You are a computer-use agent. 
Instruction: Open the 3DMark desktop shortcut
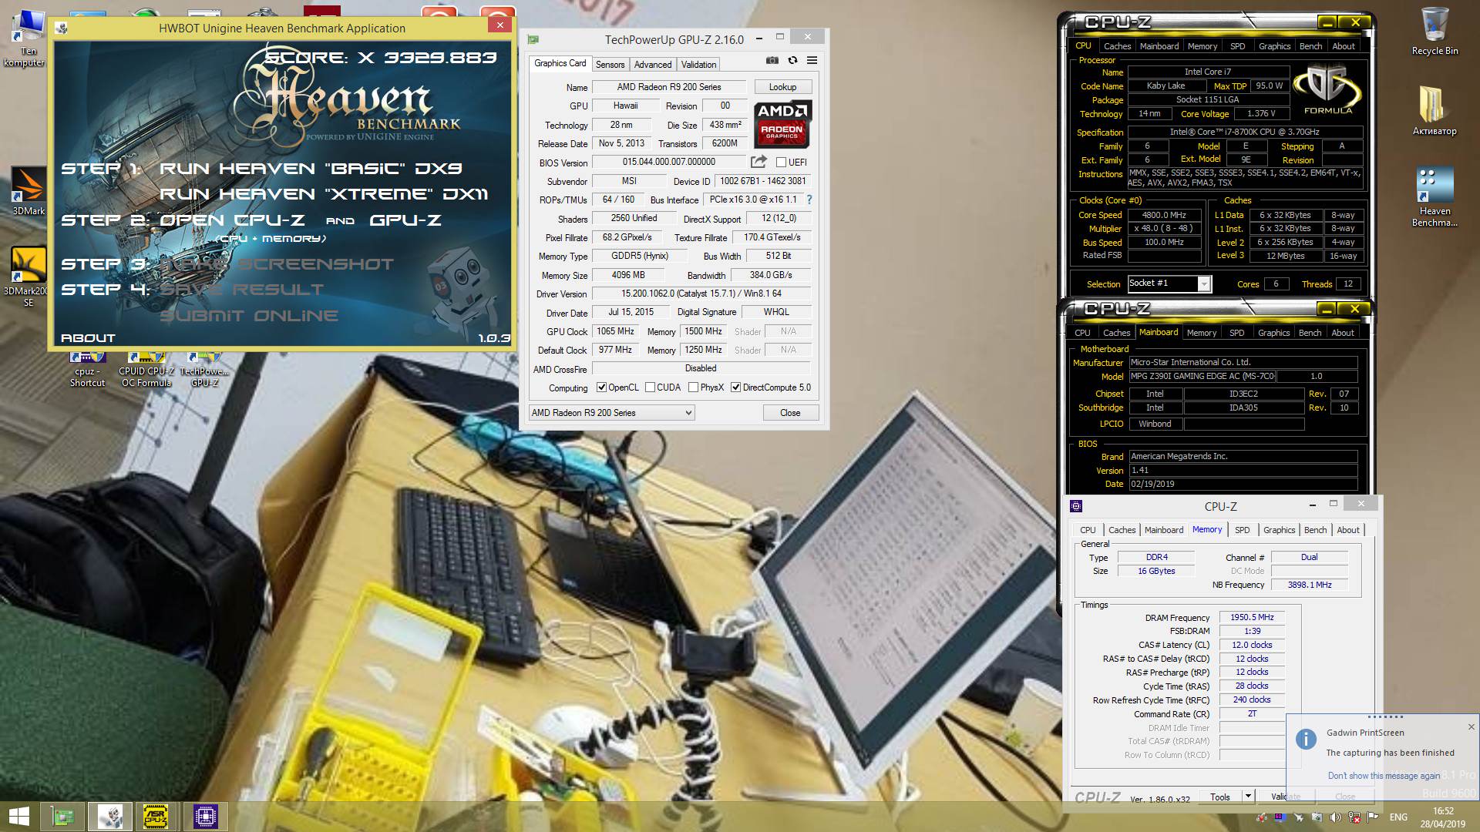29,193
